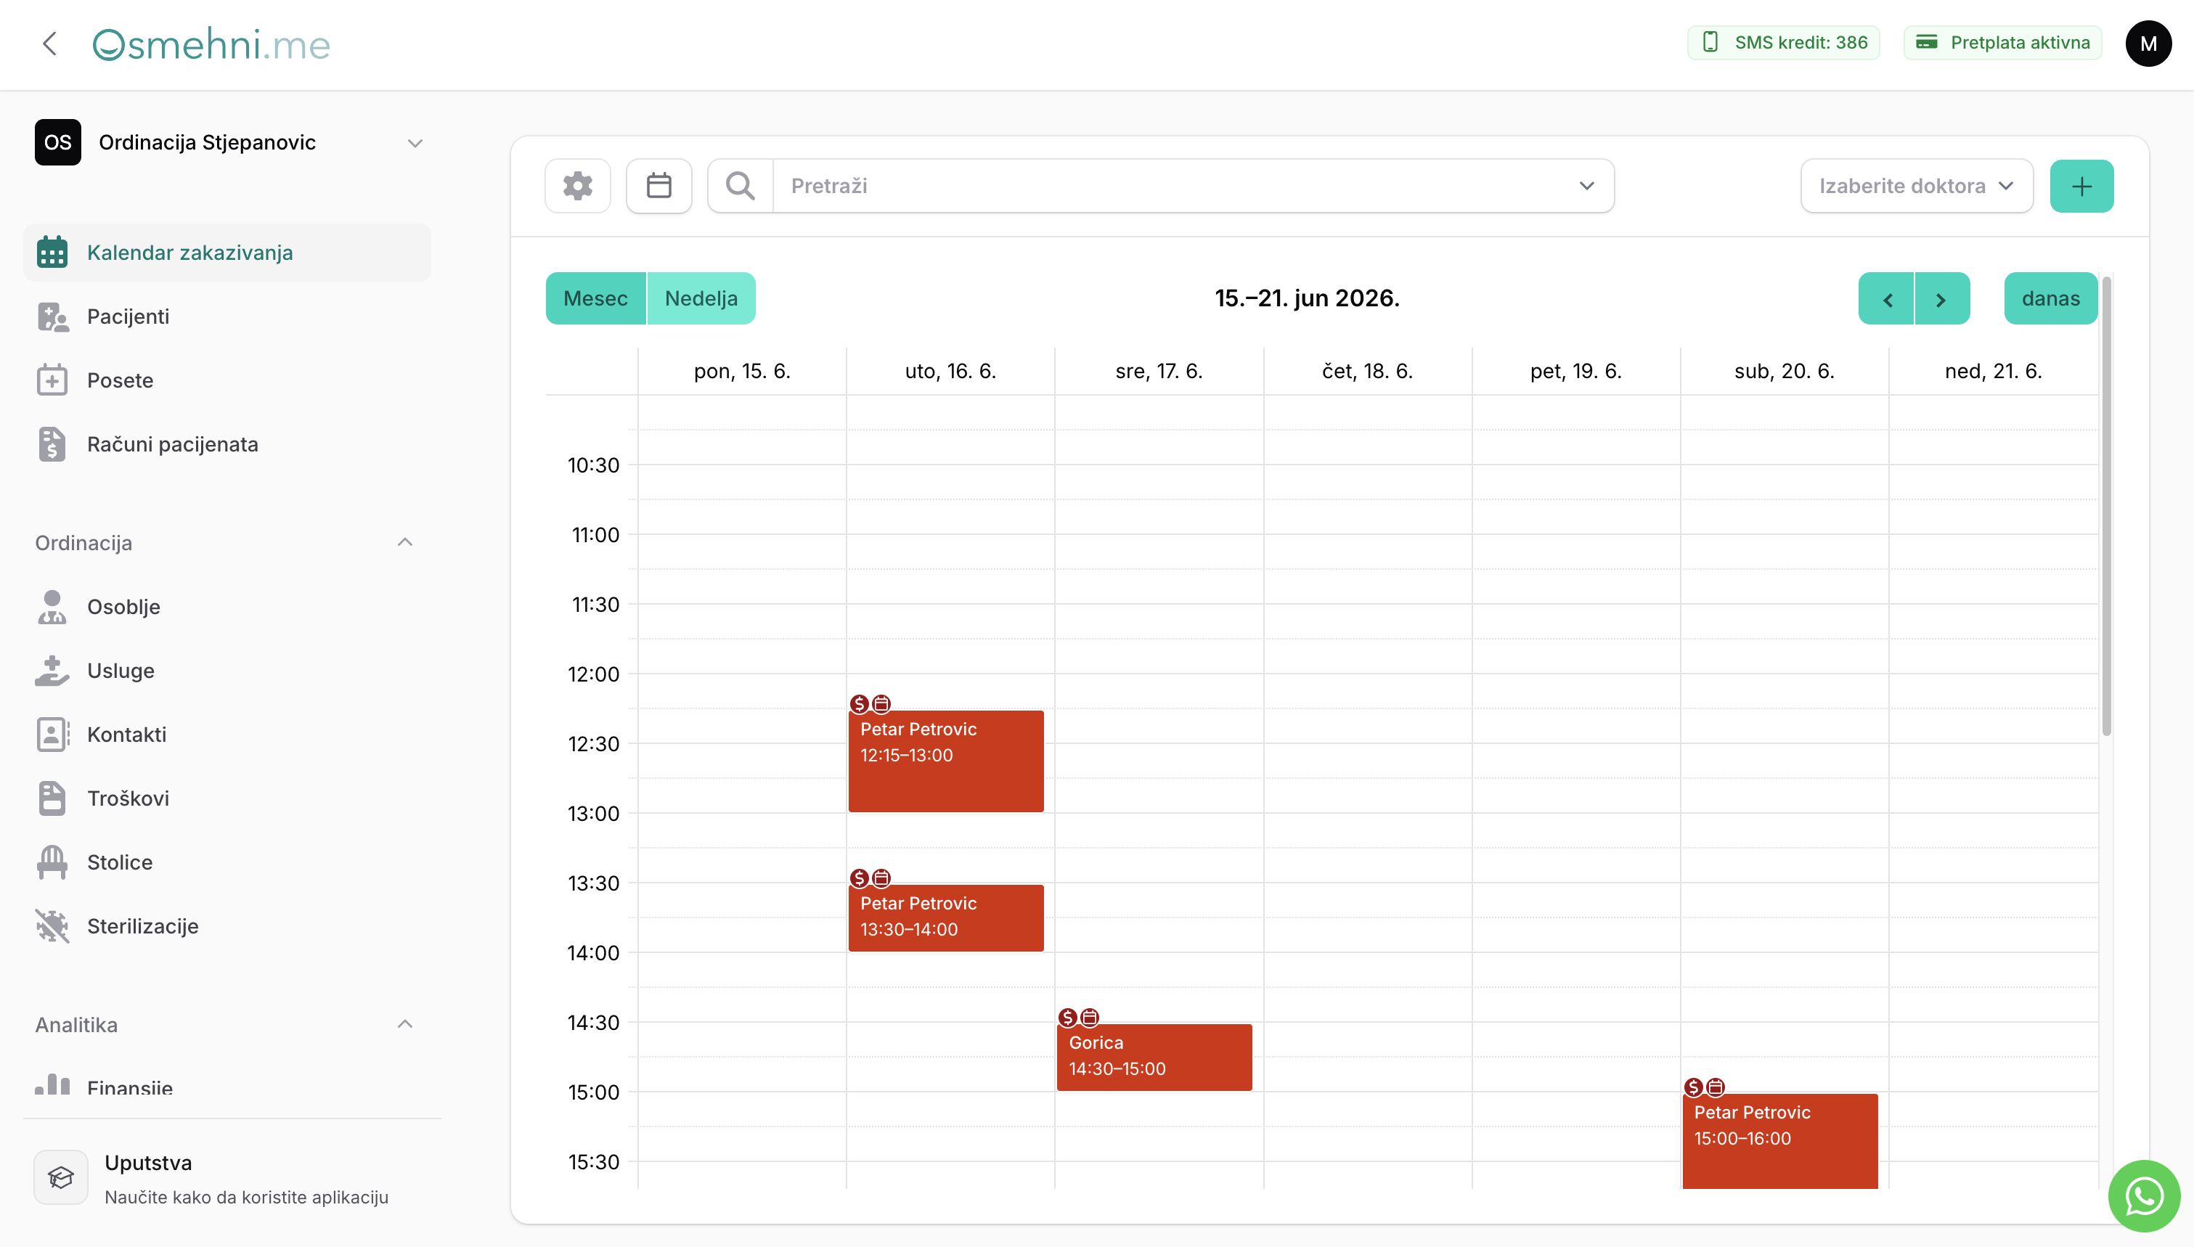Image resolution: width=2194 pixels, height=1247 pixels.
Task: Click calendar icon on 15:00–16:00 appointment
Action: click(1716, 1087)
